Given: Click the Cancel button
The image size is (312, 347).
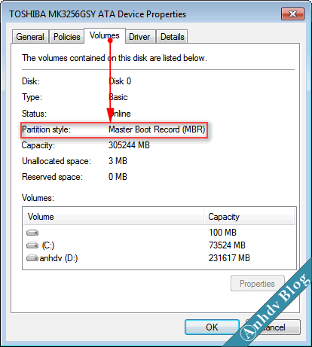Looking at the screenshot, I should (x=273, y=327).
